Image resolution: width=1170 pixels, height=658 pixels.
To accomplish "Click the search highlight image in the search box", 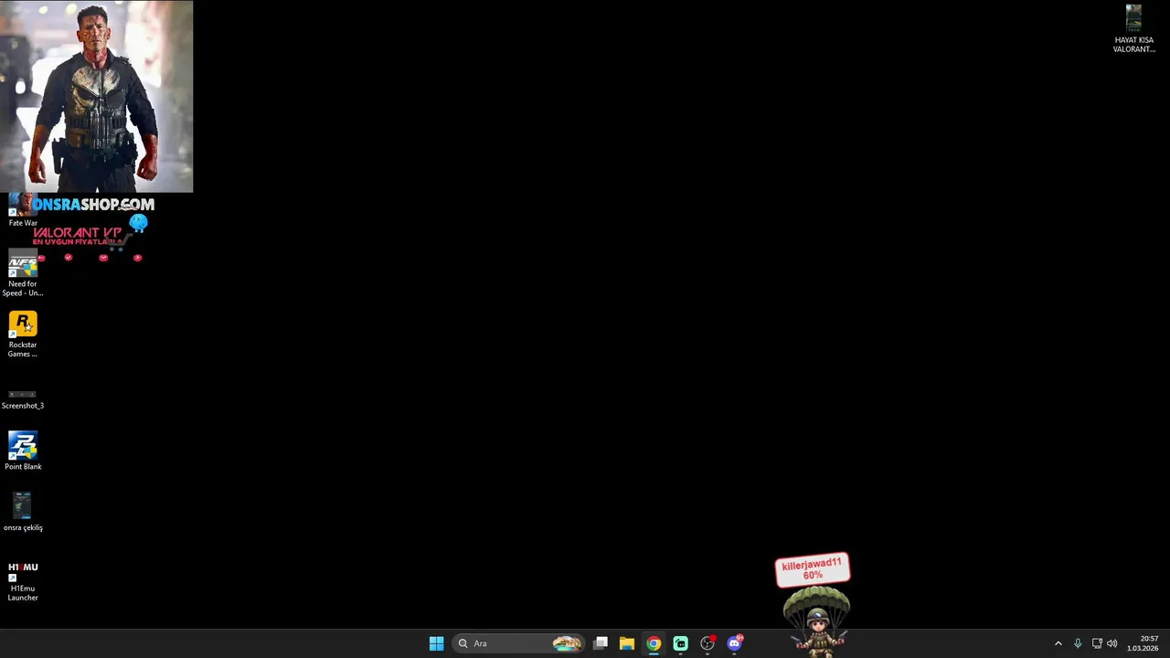I will point(567,643).
